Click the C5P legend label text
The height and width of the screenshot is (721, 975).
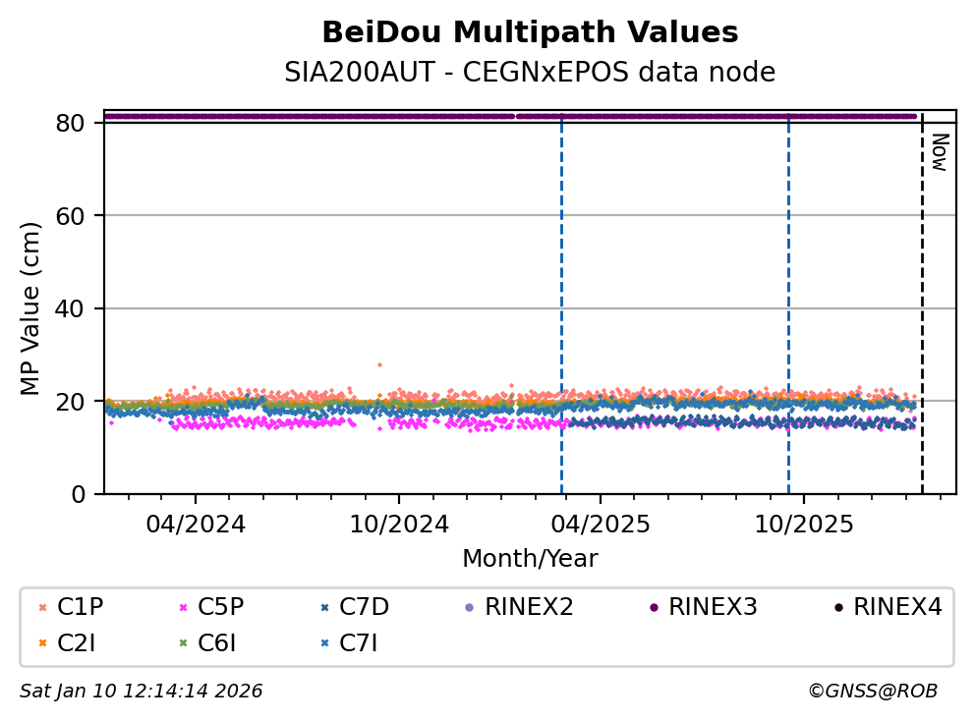tap(221, 608)
